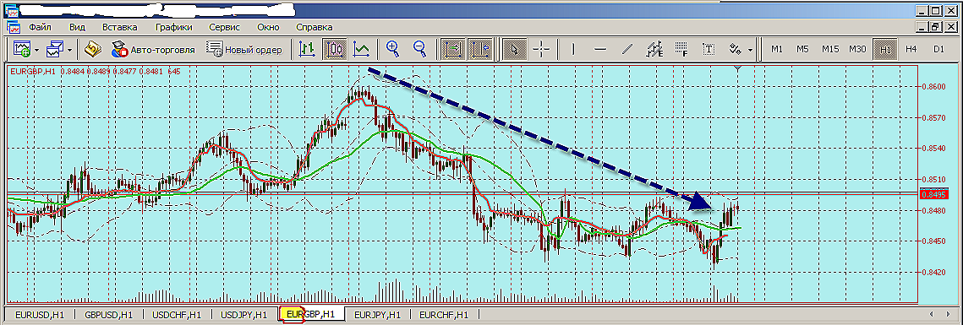
Task: Set timeframe to M30
Action: pyautogui.click(x=858, y=50)
